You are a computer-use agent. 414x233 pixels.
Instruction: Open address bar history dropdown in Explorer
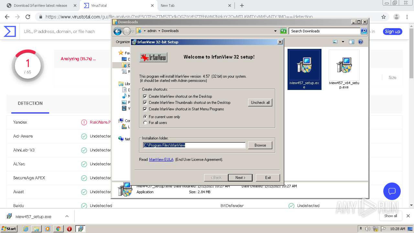pos(275,31)
